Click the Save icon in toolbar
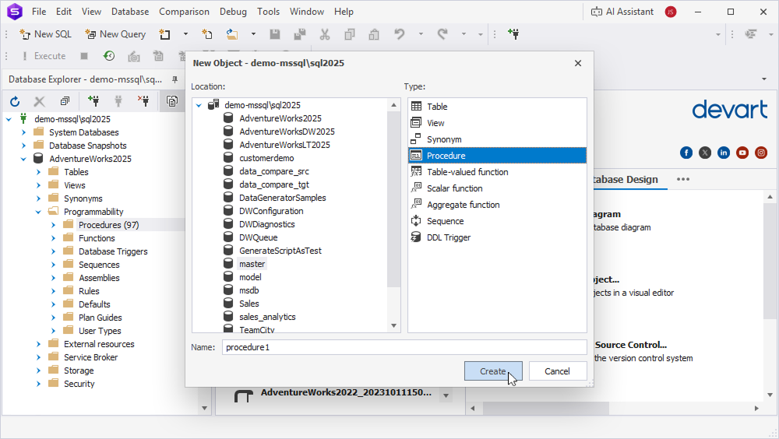This screenshot has height=439, width=779. point(275,34)
